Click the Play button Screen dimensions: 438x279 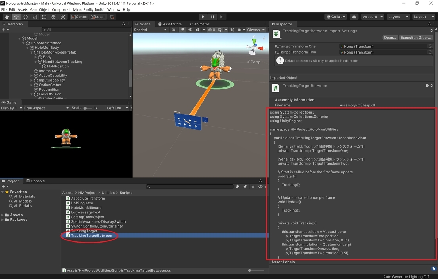[203, 17]
